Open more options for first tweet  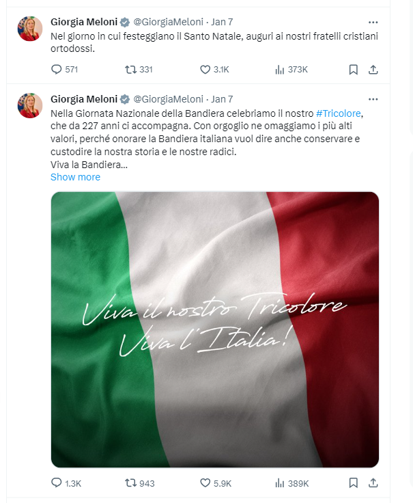[373, 22]
